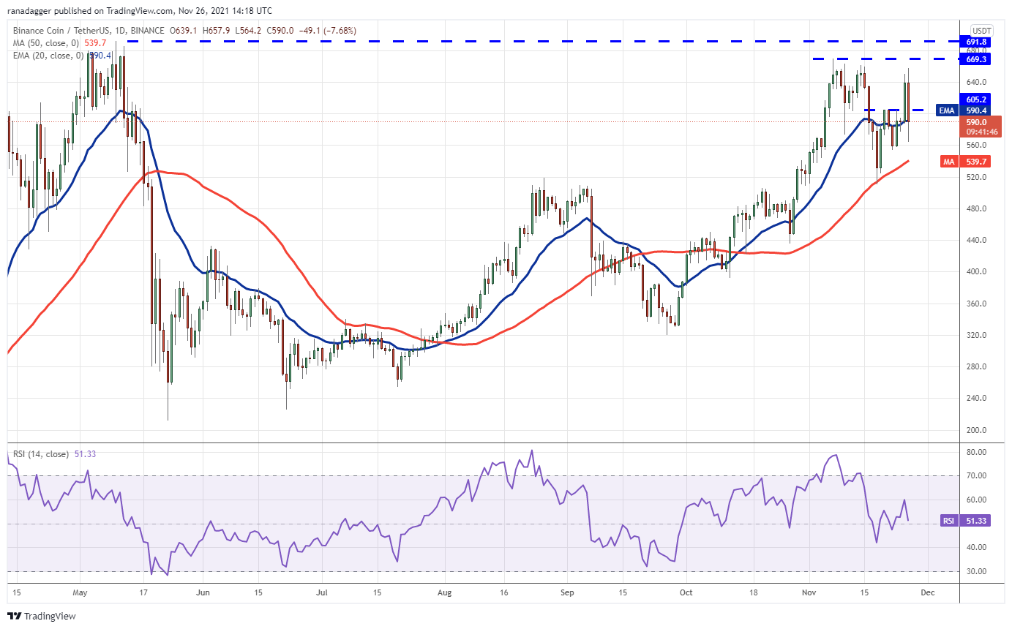
Task: Click the 40.00 RSI axis label
Action: [976, 548]
